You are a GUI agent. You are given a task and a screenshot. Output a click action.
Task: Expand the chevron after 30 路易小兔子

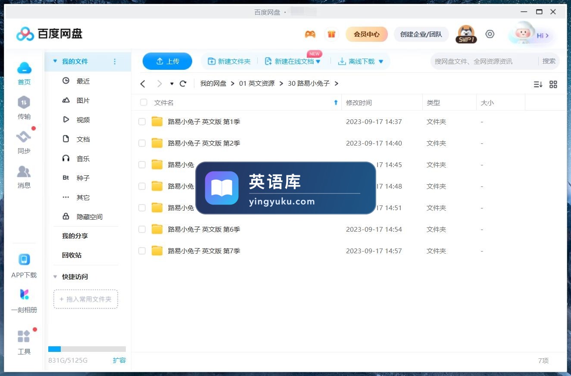pos(336,84)
